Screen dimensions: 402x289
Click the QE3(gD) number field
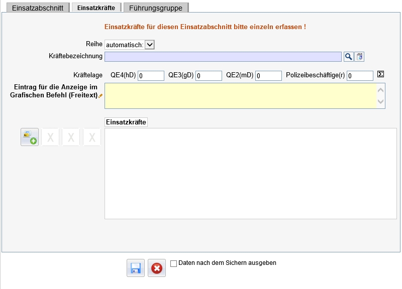(209, 76)
